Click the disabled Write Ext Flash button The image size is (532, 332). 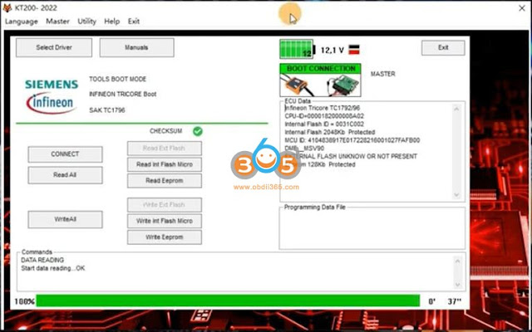coord(165,205)
